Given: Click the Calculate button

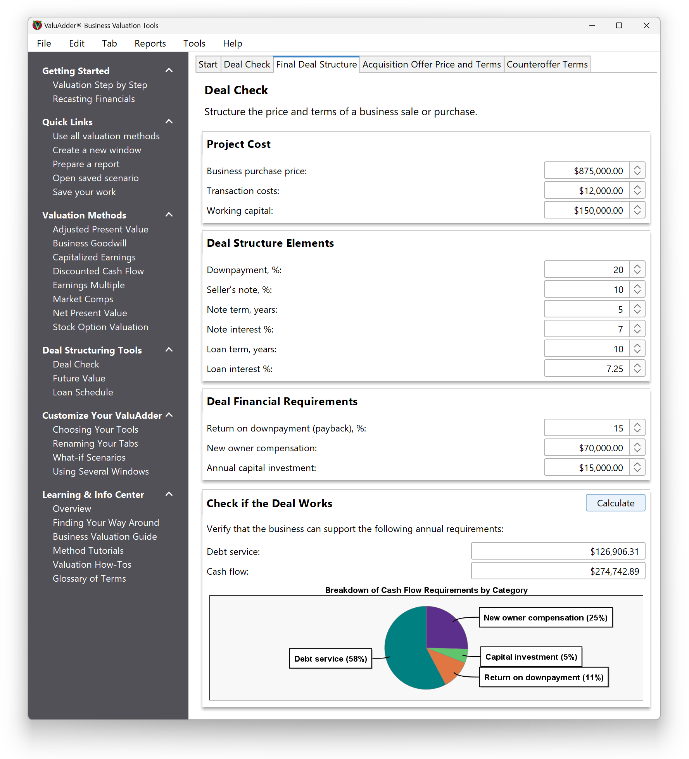Looking at the screenshot, I should 615,503.
